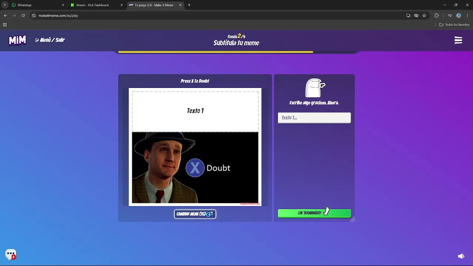Screen dimensions: 473x266
Task: Click the Press X To Doubt meme image
Action: [x=195, y=167]
